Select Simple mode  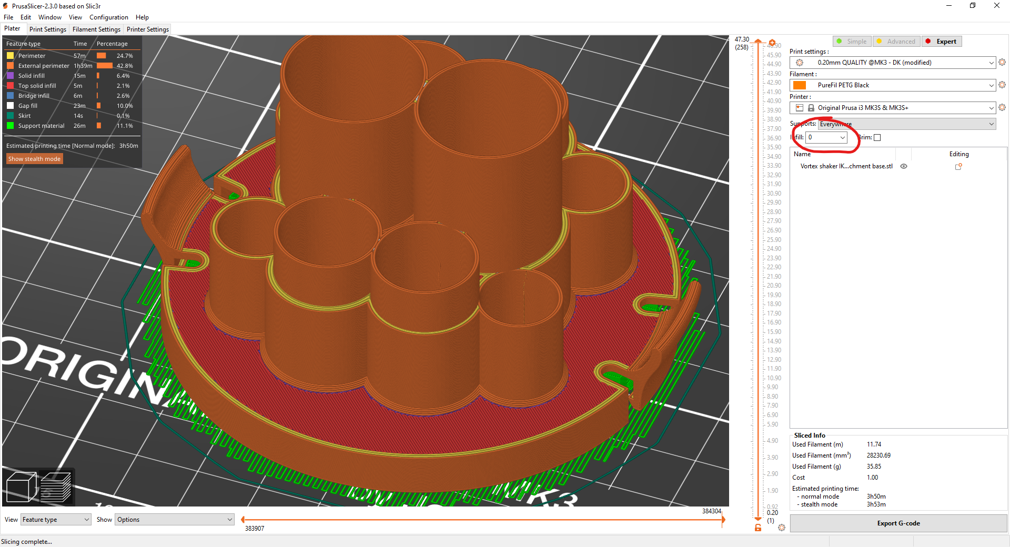(x=852, y=42)
